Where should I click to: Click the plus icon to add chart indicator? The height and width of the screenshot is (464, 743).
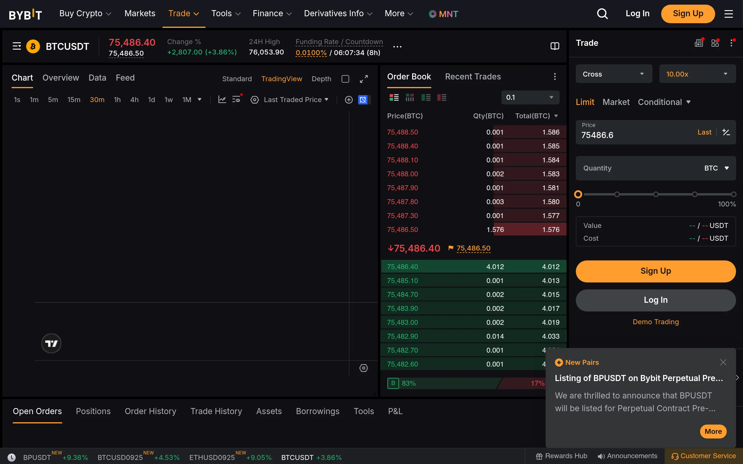pos(349,99)
